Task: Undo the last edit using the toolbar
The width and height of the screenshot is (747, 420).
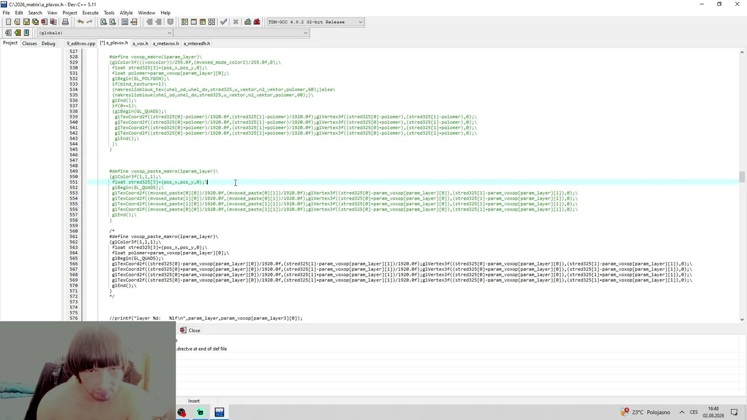Action: (x=81, y=22)
